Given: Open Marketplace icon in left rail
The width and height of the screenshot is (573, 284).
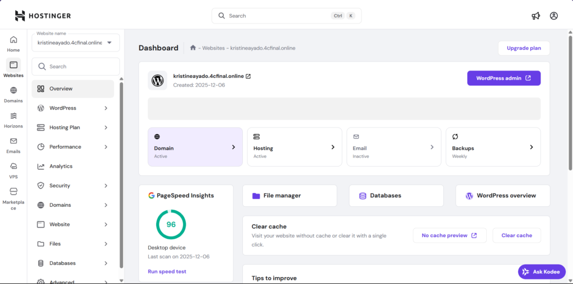Looking at the screenshot, I should (13, 195).
